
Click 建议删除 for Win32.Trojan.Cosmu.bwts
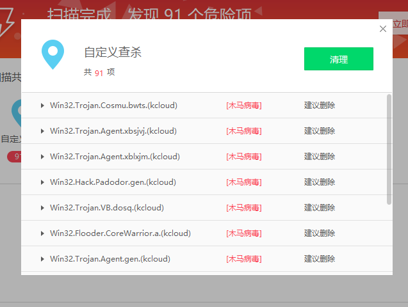320,106
